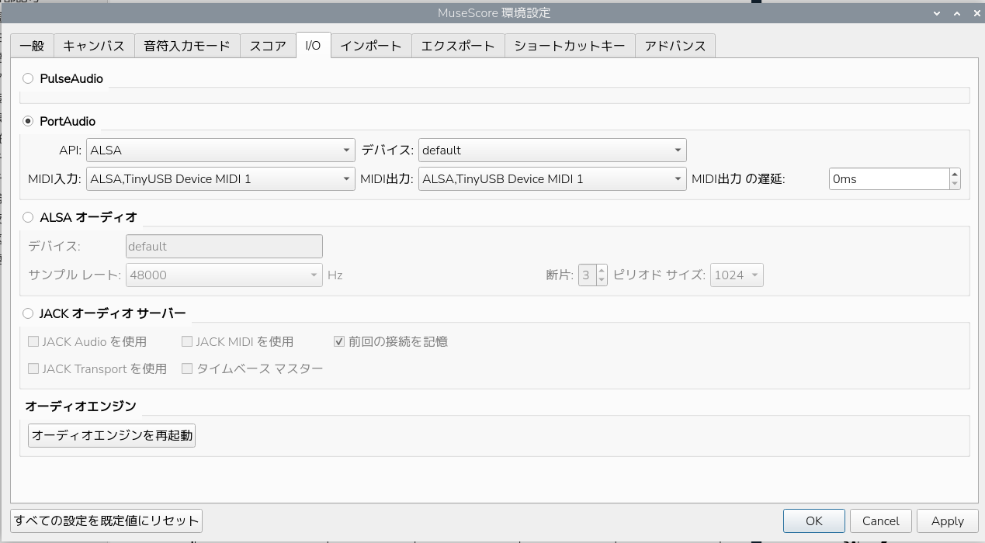Screen dimensions: 985x543
Task: Decrease MIDI出力 の遅延 value with down arrow
Action: click(x=955, y=184)
